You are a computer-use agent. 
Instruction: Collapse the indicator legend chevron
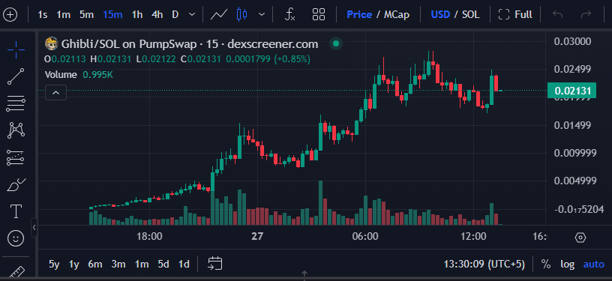pos(55,92)
